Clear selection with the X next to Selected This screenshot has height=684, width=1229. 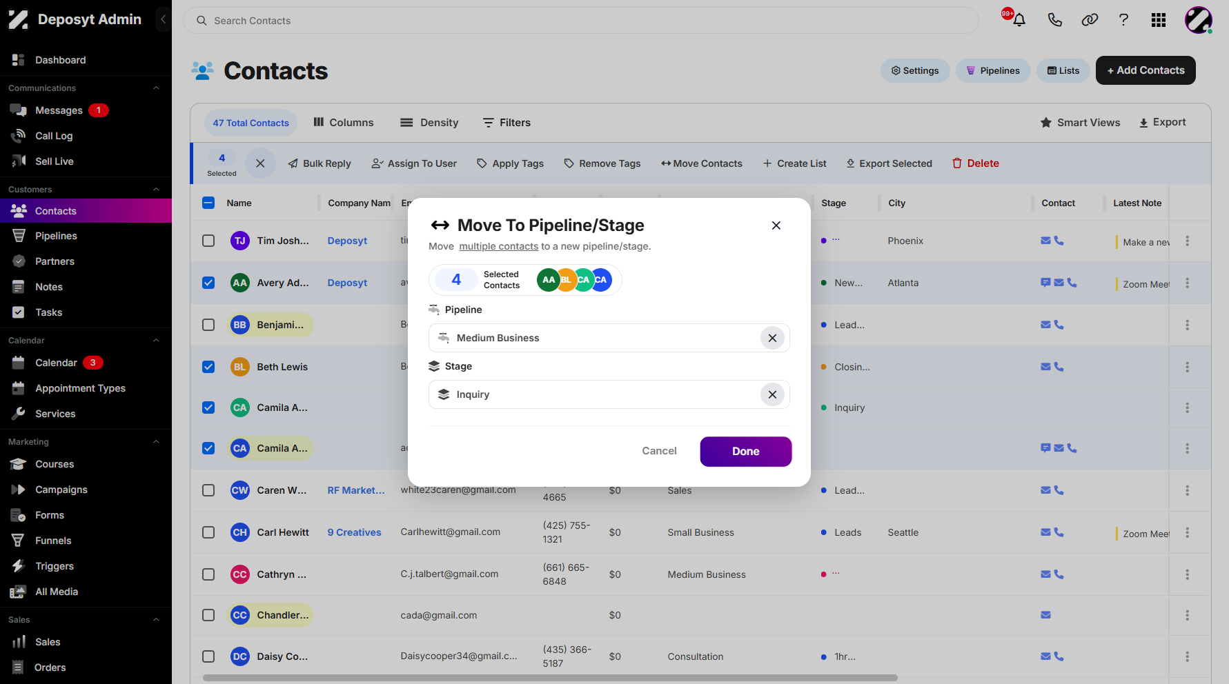coord(260,163)
